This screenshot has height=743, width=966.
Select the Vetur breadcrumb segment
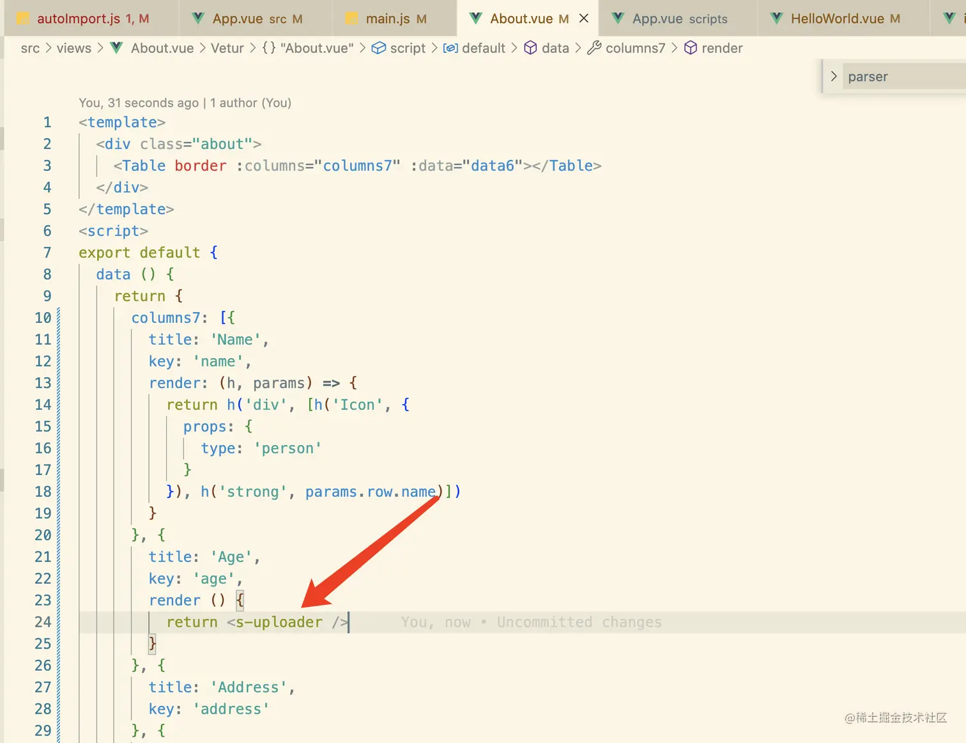(x=227, y=48)
